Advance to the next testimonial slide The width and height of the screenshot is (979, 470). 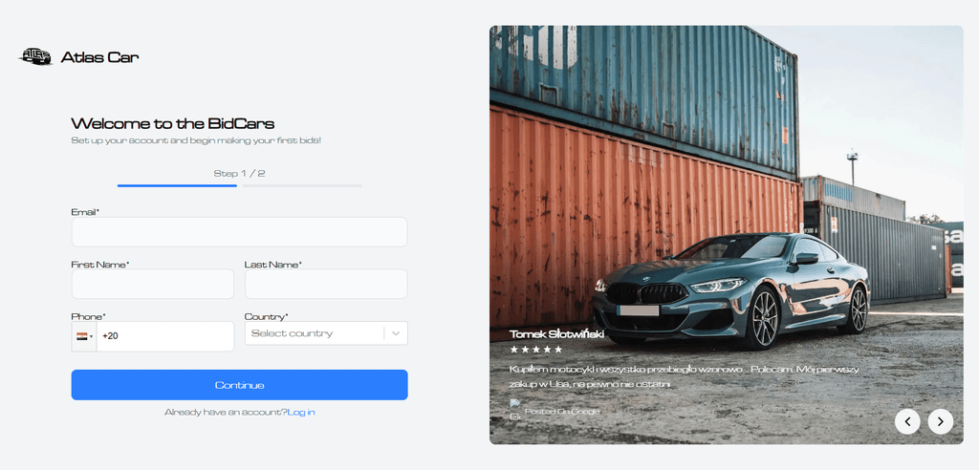pos(941,421)
